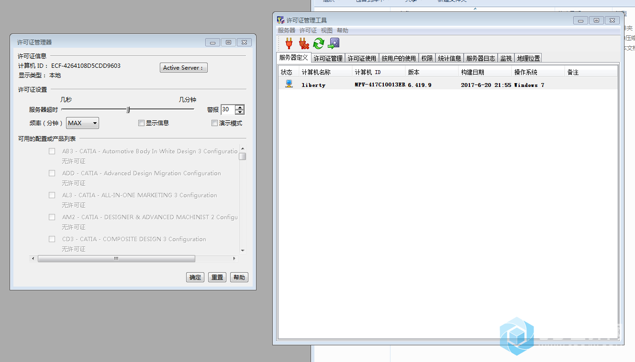Screen dimensions: 635x362
Task: Switch to the 地理位置 tab
Action: (528, 58)
